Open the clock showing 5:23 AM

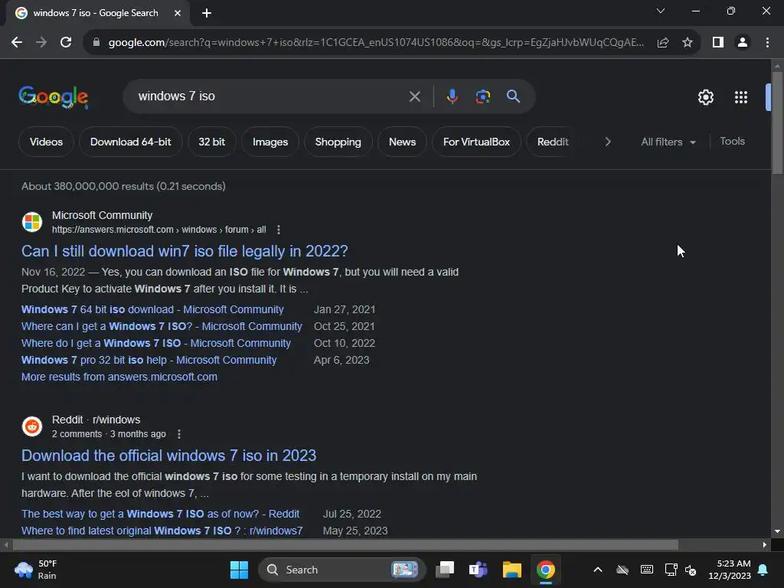[x=730, y=570]
